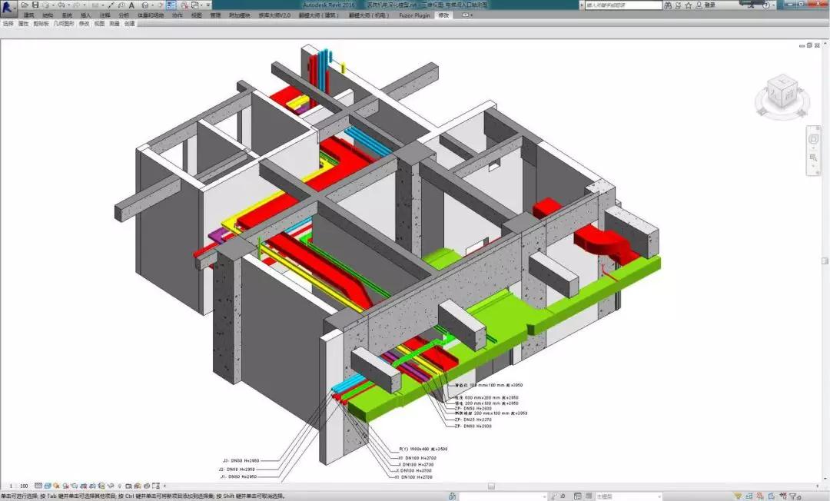
Task: Expand the Switch Windows dropdown arrow
Action: point(201,5)
